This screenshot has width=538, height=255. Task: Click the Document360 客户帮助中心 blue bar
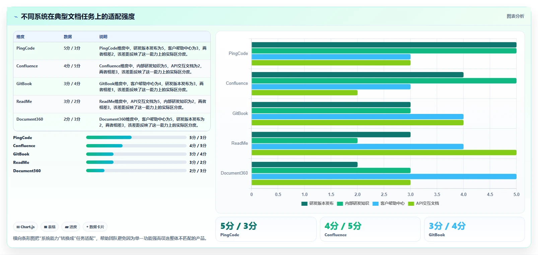pos(384,177)
